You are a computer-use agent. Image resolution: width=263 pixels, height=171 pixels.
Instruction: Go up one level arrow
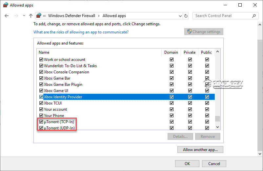coord(31,16)
